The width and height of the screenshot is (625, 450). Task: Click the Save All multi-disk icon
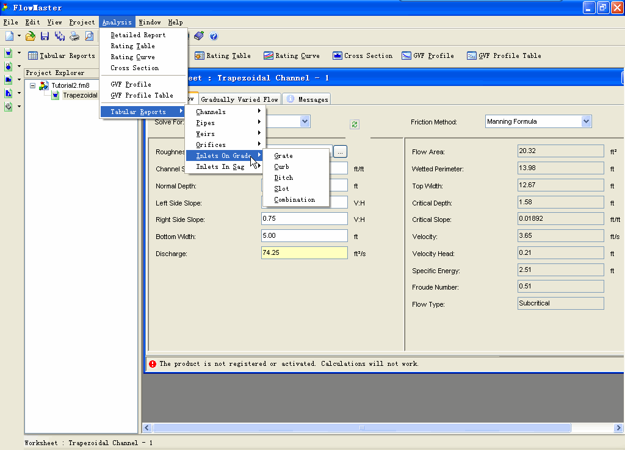(59, 36)
